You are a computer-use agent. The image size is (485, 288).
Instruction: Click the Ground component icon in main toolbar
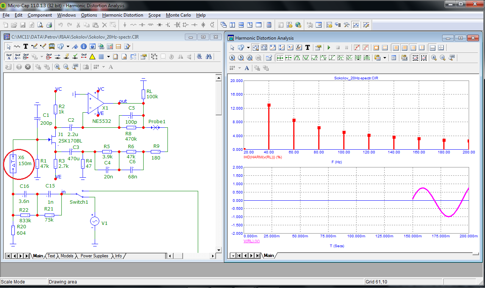coord(125,25)
